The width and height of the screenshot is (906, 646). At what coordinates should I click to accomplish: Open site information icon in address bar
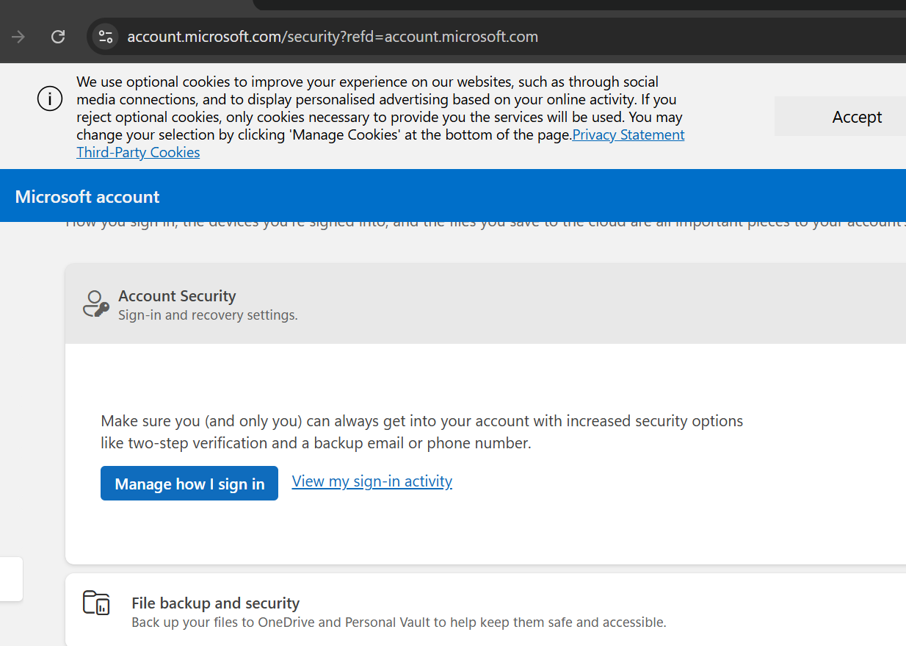coord(106,37)
